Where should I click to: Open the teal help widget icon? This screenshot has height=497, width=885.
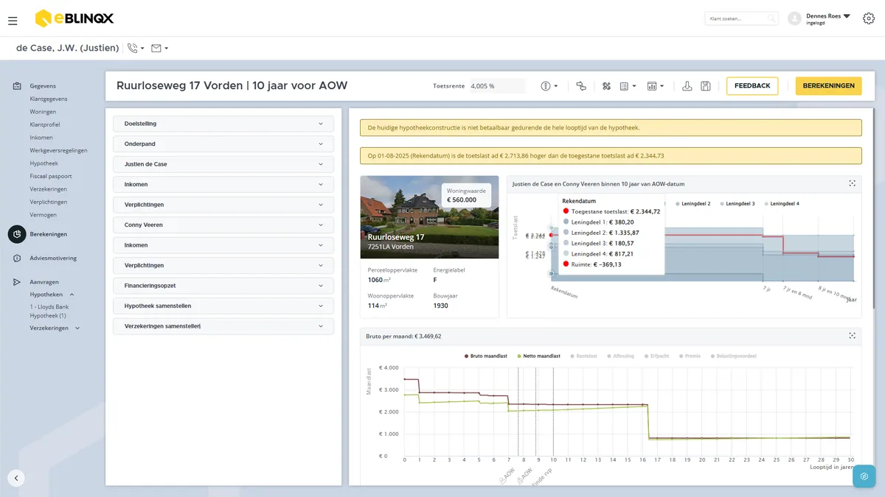coord(864,476)
